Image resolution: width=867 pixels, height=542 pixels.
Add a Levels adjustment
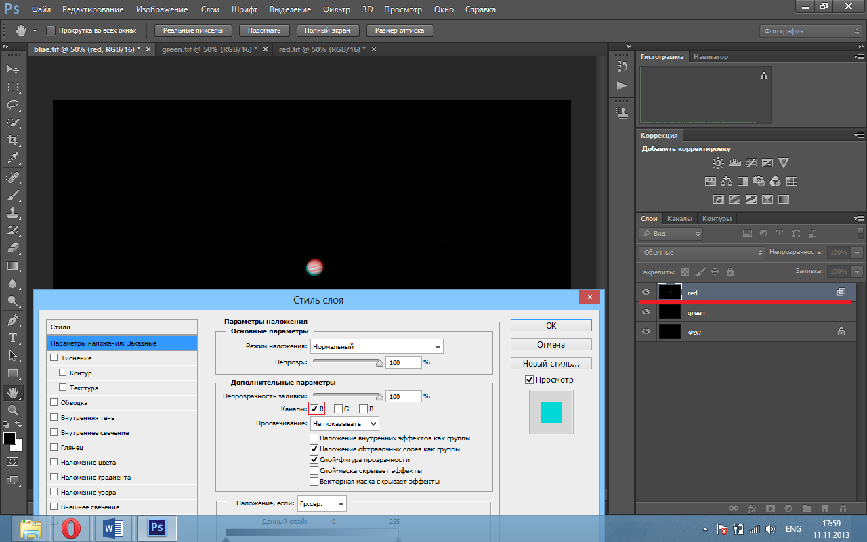[735, 163]
